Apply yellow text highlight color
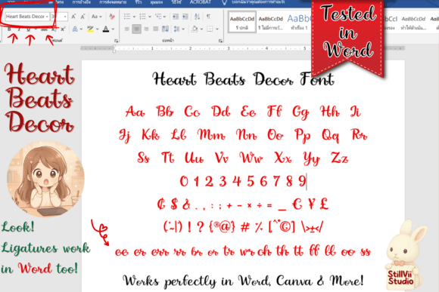This screenshot has height=292, width=439. pyautogui.click(x=90, y=29)
